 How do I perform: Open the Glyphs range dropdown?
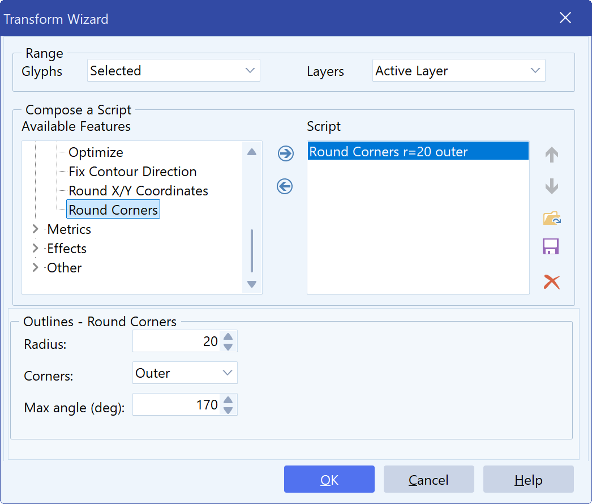click(174, 70)
